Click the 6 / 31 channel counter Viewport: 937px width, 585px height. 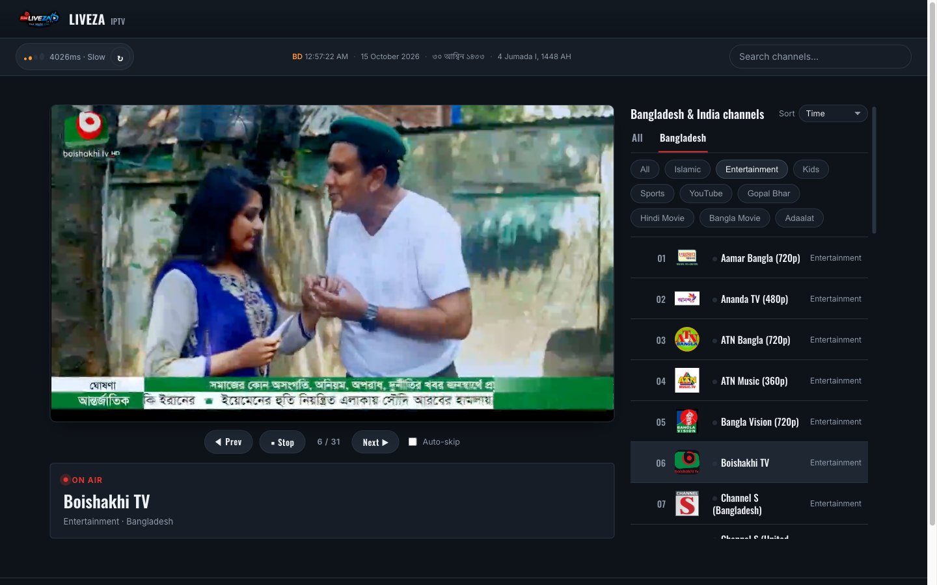[x=329, y=442]
